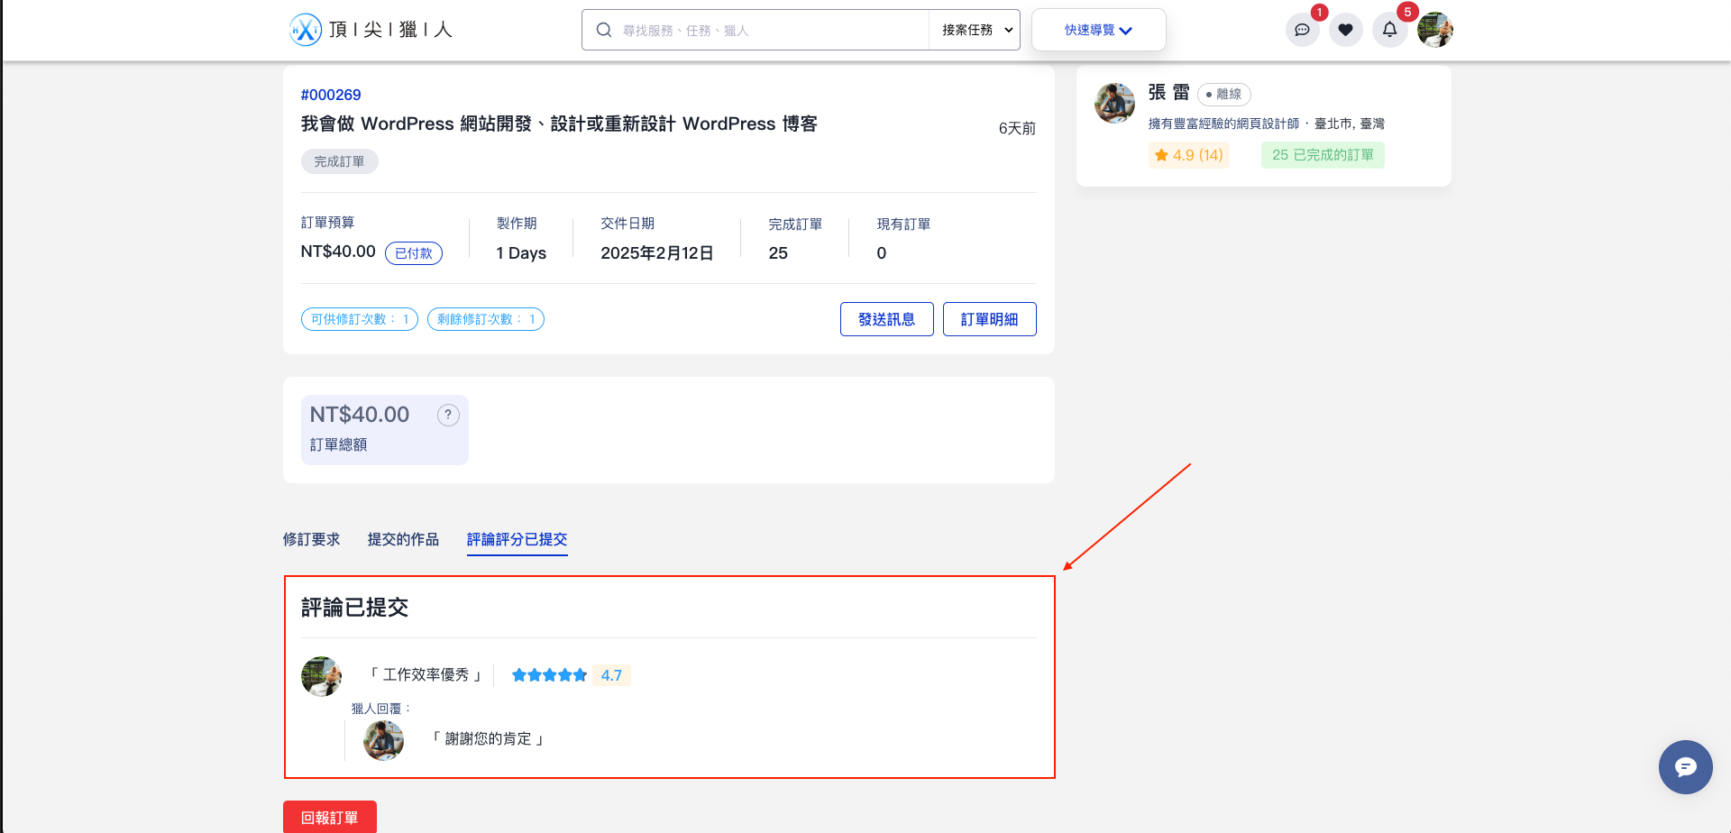Expand the 快速導覽 menu
Screen dimensions: 1731x833
pyautogui.click(x=1098, y=30)
